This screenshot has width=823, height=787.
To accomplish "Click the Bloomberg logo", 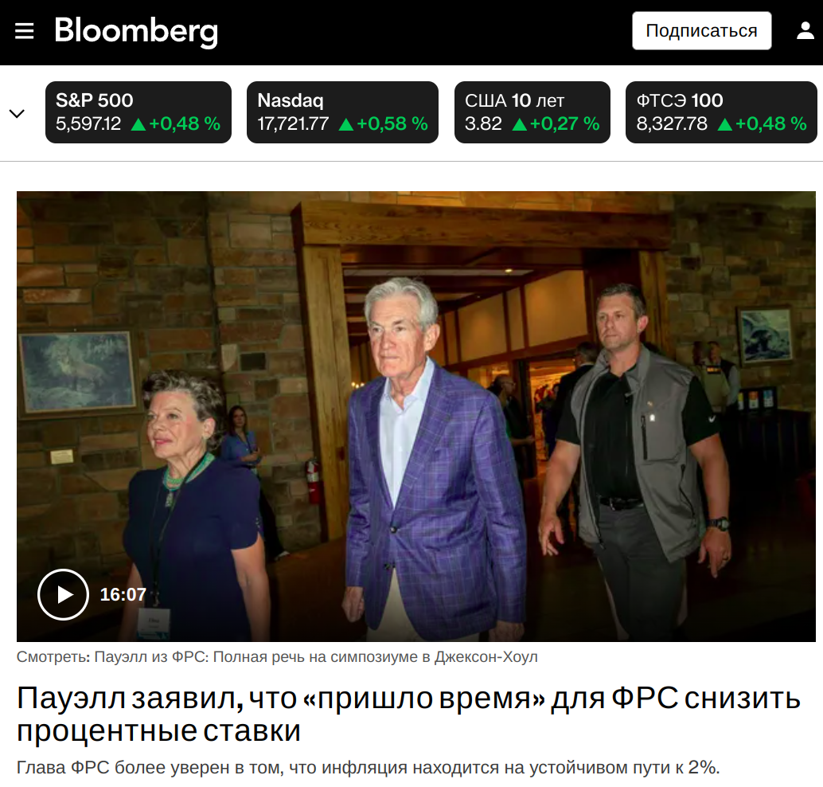I will click(x=136, y=32).
